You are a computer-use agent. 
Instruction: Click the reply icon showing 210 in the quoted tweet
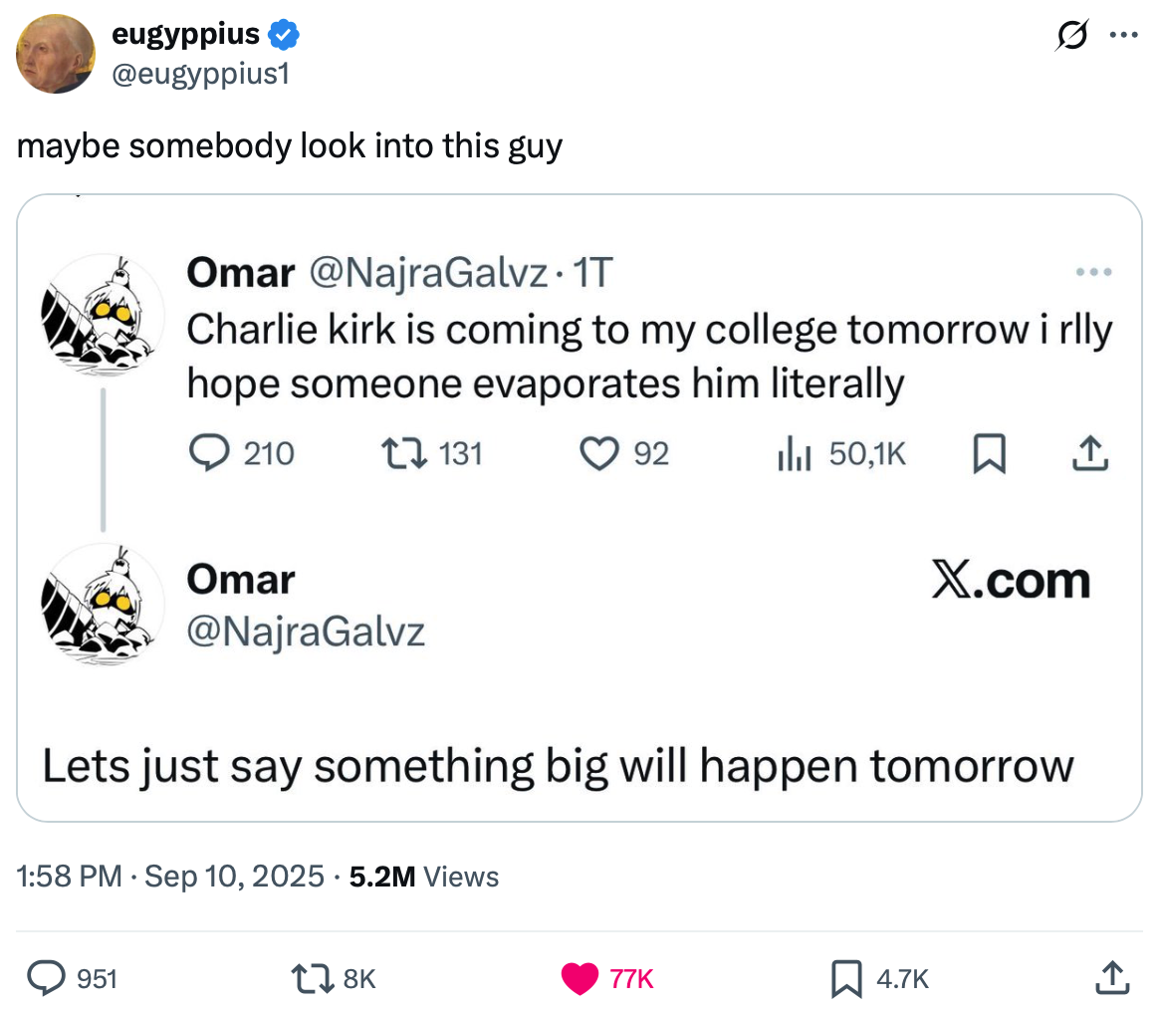tap(209, 454)
